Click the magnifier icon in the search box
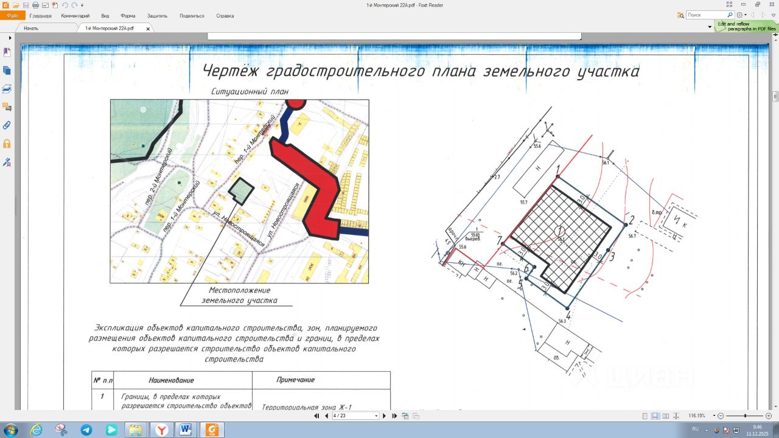 pos(730,15)
